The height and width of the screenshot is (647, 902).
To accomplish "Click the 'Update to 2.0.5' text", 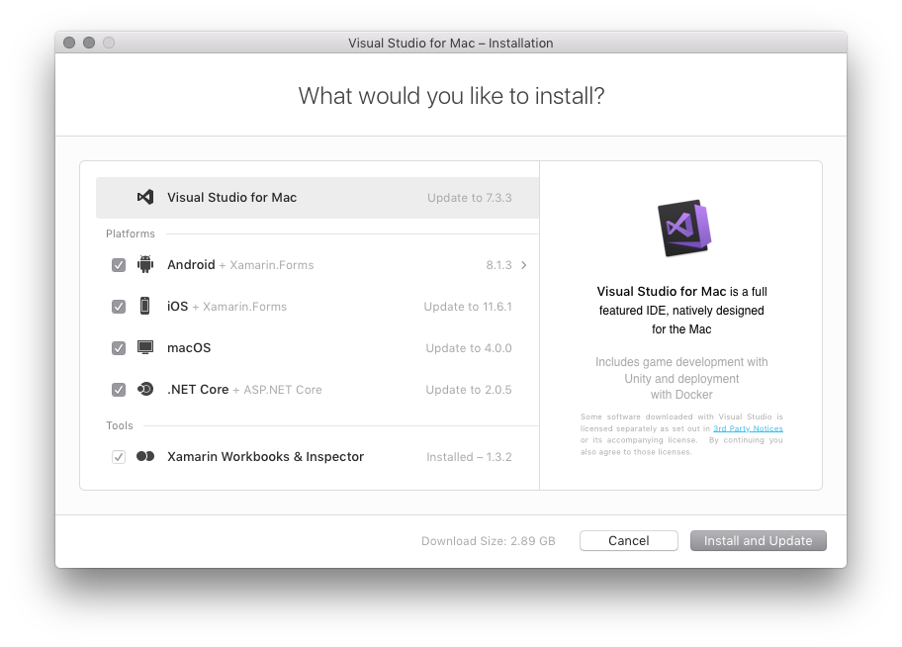I will click(x=469, y=389).
